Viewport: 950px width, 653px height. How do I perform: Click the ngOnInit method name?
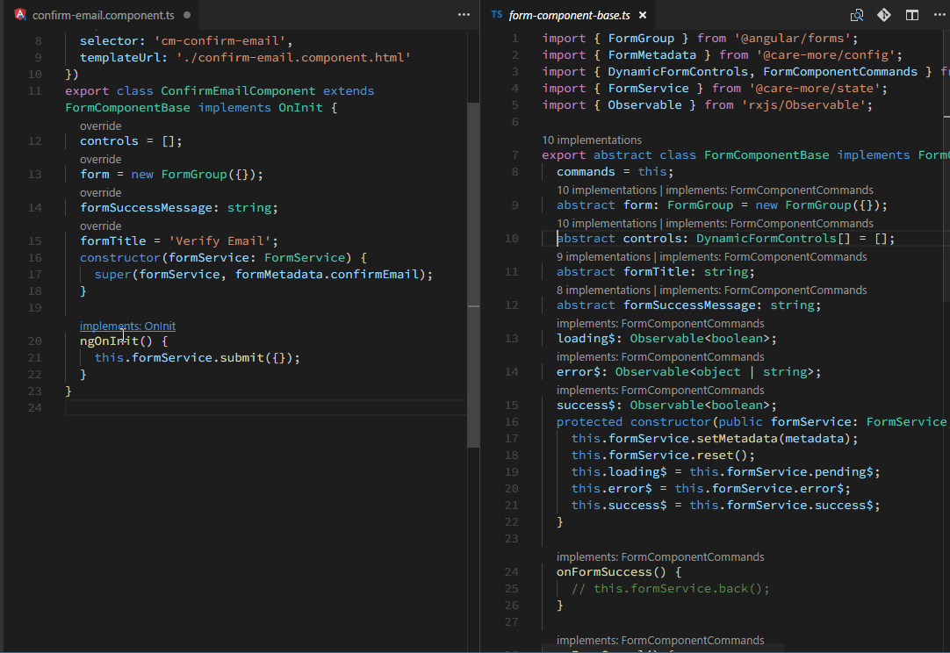tap(109, 341)
